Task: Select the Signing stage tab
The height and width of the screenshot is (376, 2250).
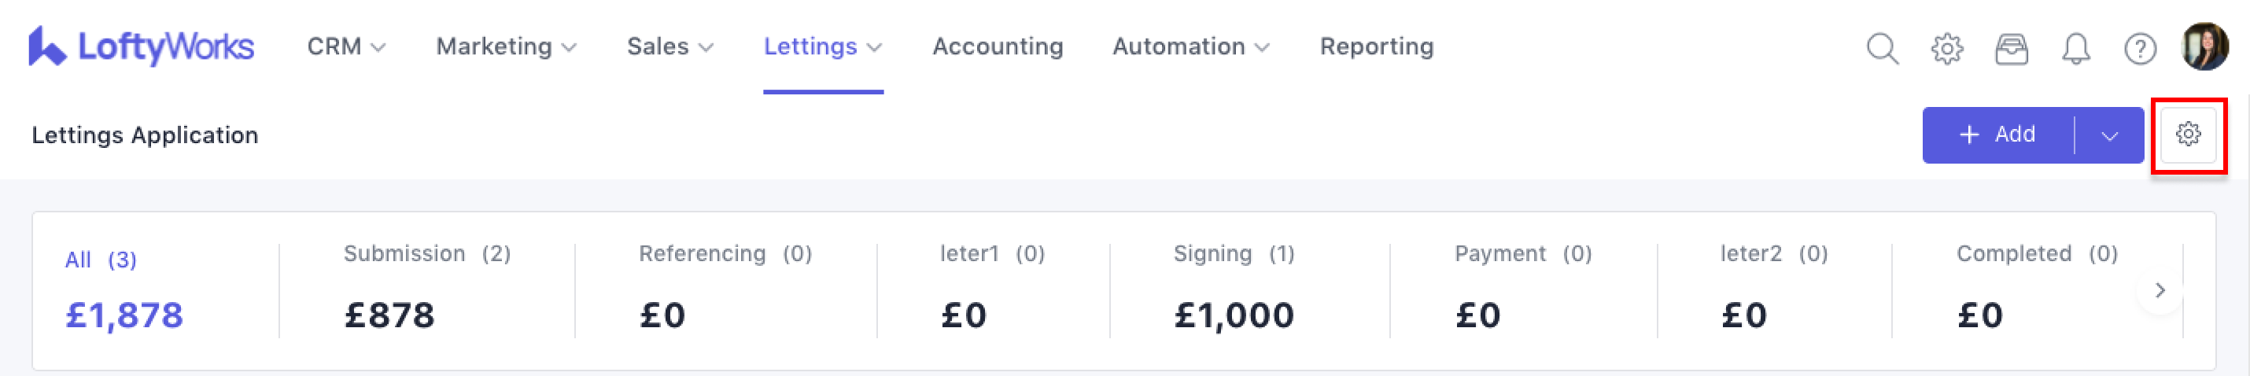Action: pos(1233,288)
